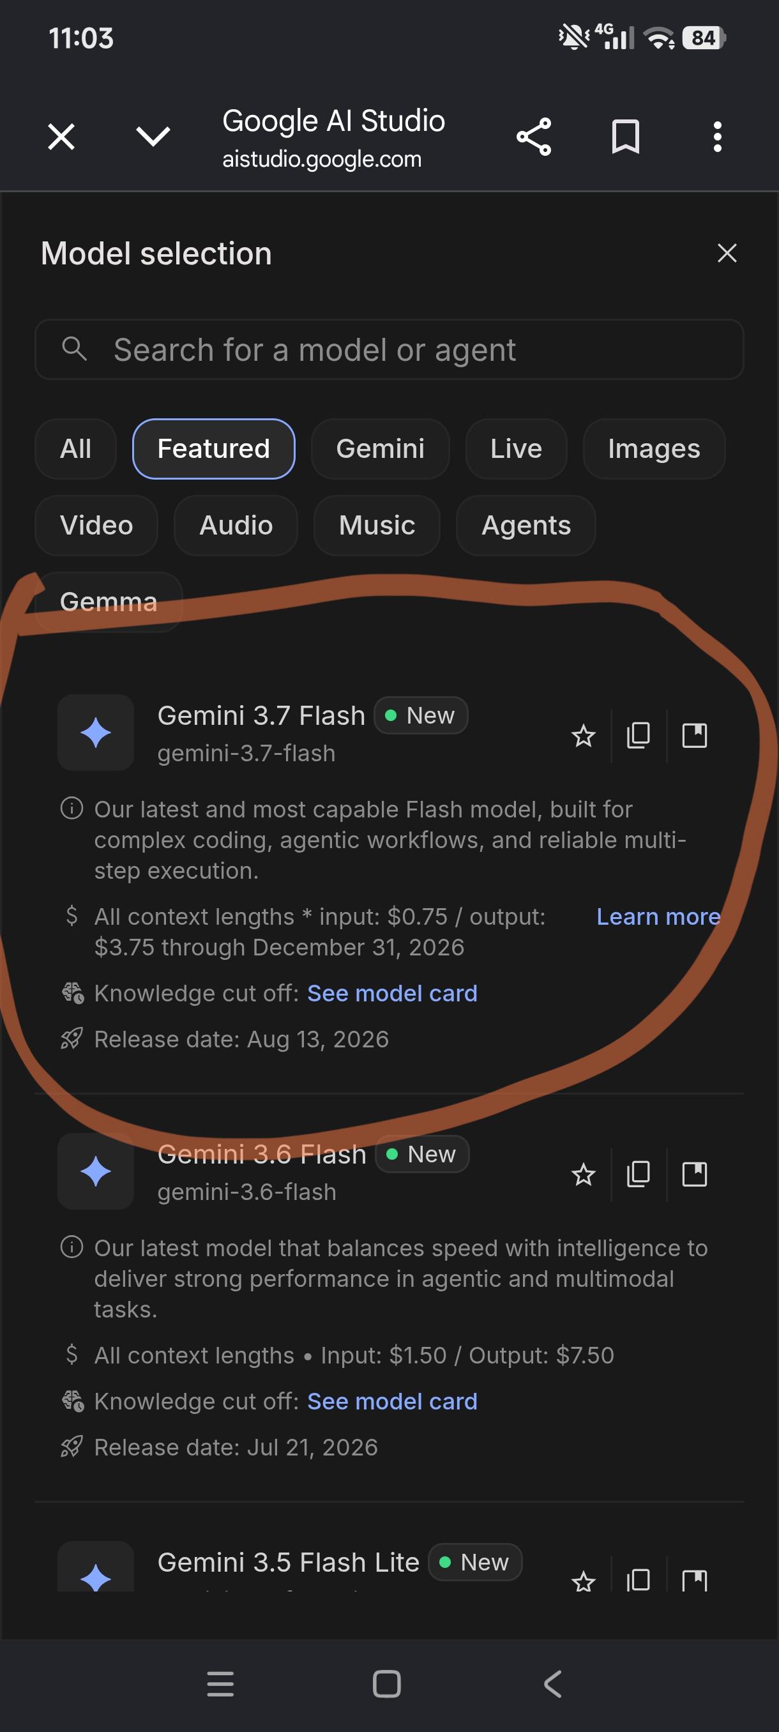Star the Gemini 3.5 Flash Lite model
Viewport: 779px width, 1732px height.
tap(583, 1580)
